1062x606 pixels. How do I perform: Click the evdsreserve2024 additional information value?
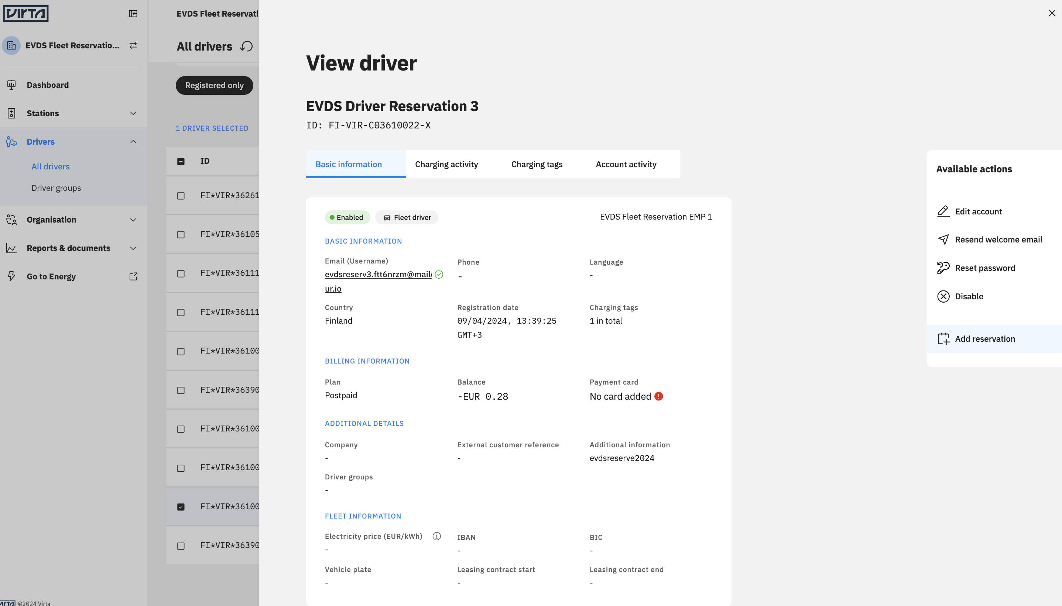click(622, 458)
